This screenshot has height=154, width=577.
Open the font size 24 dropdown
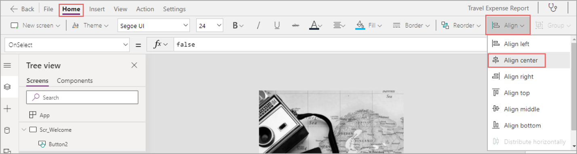click(210, 25)
